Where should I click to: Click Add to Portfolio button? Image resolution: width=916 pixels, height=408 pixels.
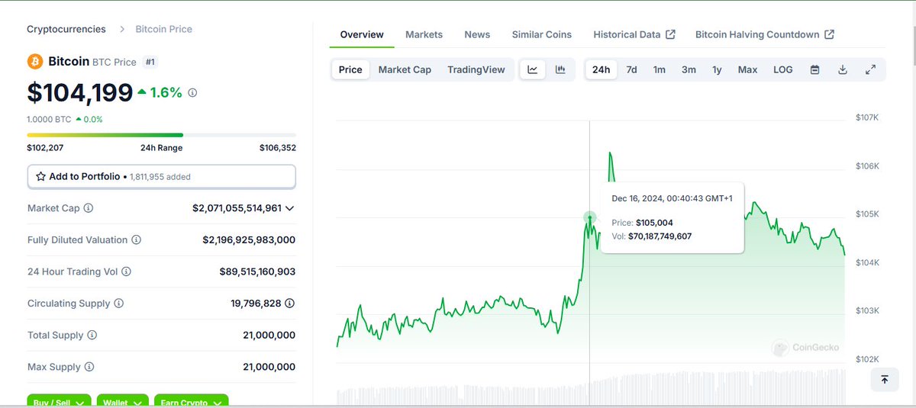click(x=162, y=176)
